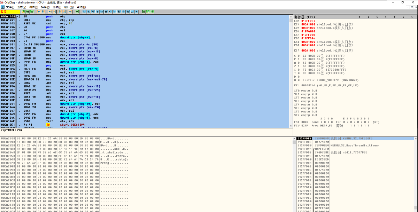Click the ST0 empty 0.0 register
This screenshot has width=418, height=212.
[305, 91]
